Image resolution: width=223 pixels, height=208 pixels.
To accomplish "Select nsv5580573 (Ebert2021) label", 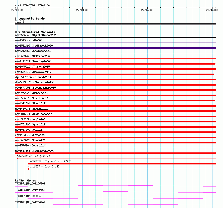I will [32, 98].
